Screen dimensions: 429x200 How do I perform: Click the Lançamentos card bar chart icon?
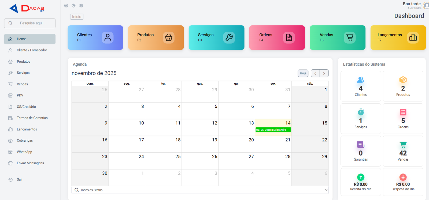tap(413, 37)
